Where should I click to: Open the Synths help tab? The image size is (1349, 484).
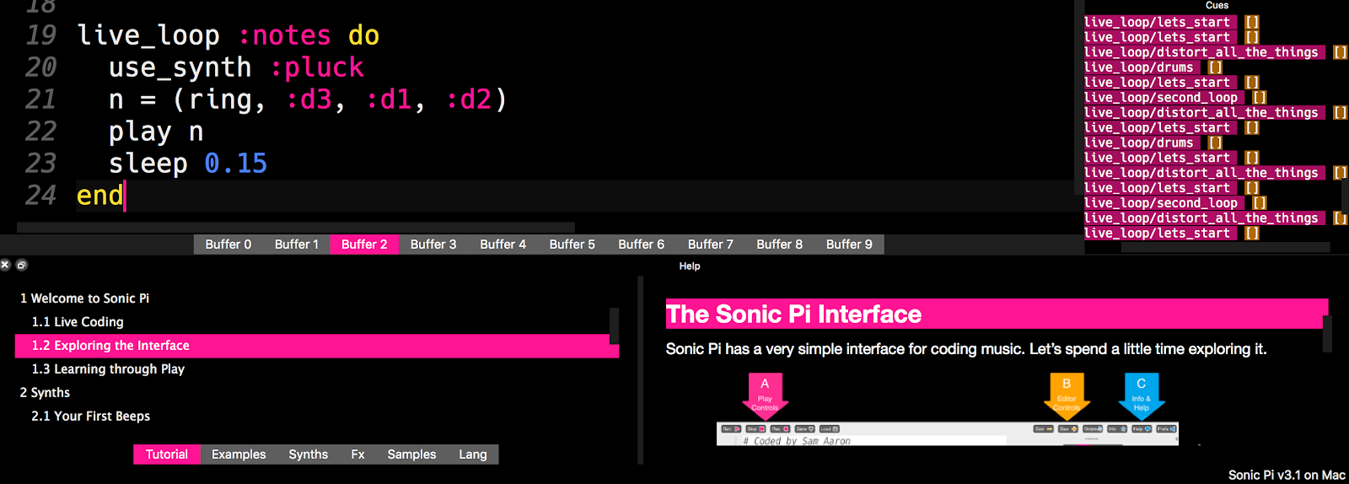(309, 454)
